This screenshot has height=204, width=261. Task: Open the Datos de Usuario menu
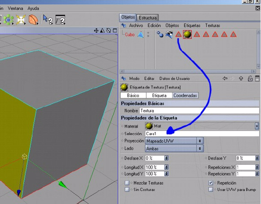(x=174, y=78)
